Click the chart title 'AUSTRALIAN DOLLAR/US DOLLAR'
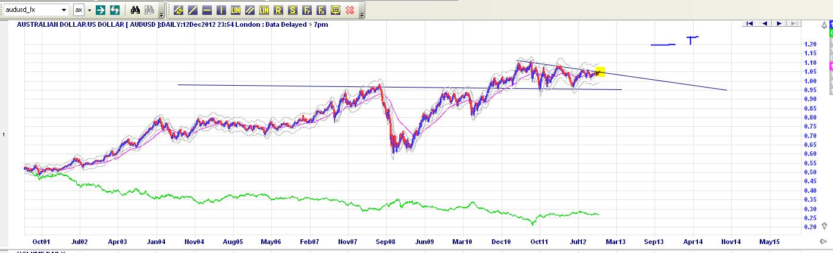833x253 pixels. [70, 24]
